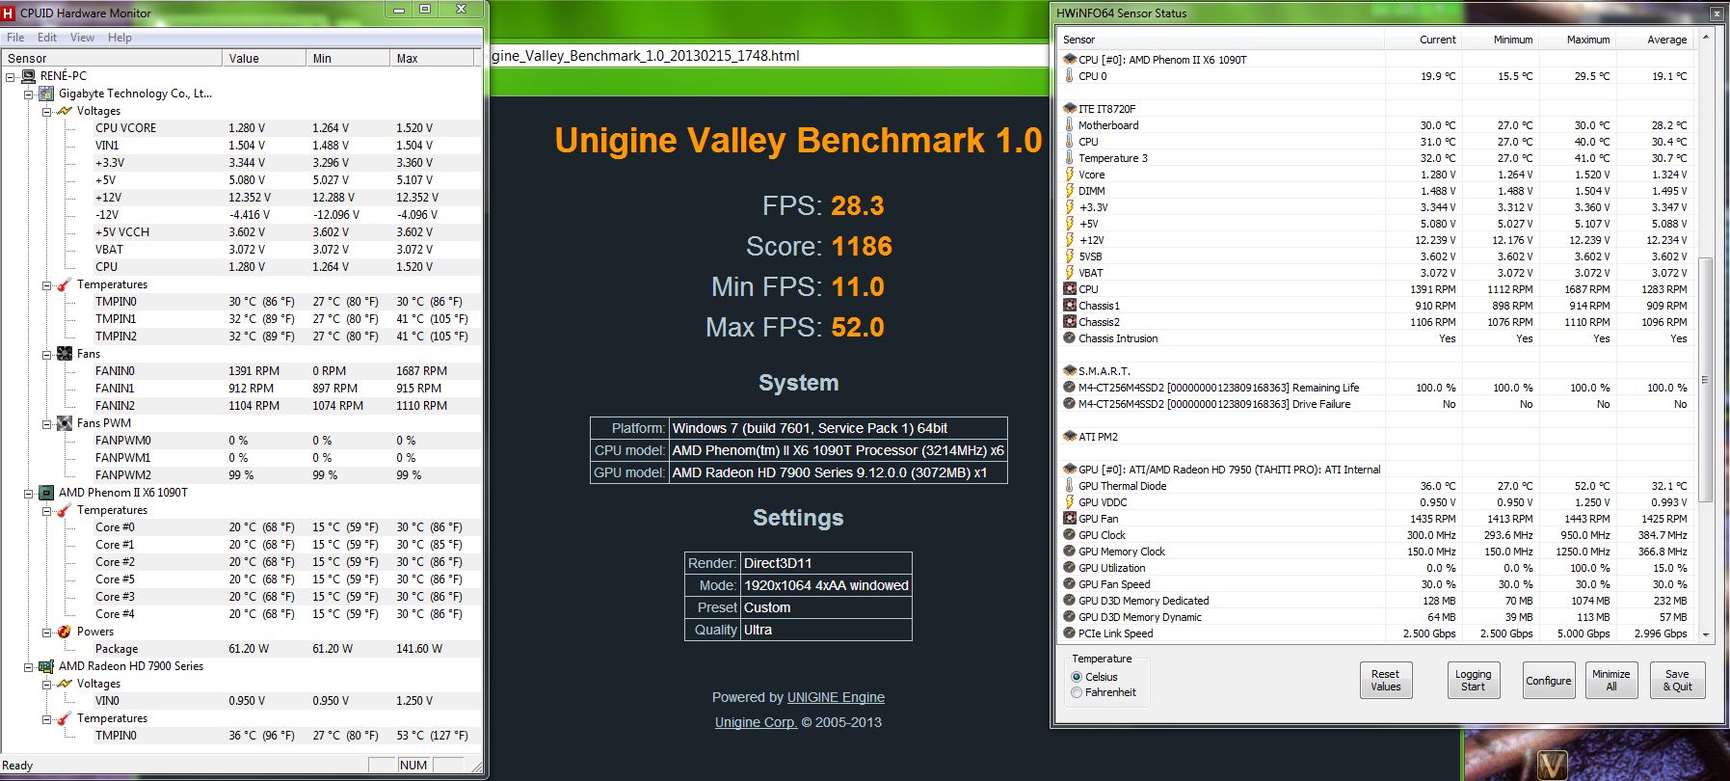Collapse the AMD Phenom II X6 1090T node

[28, 493]
